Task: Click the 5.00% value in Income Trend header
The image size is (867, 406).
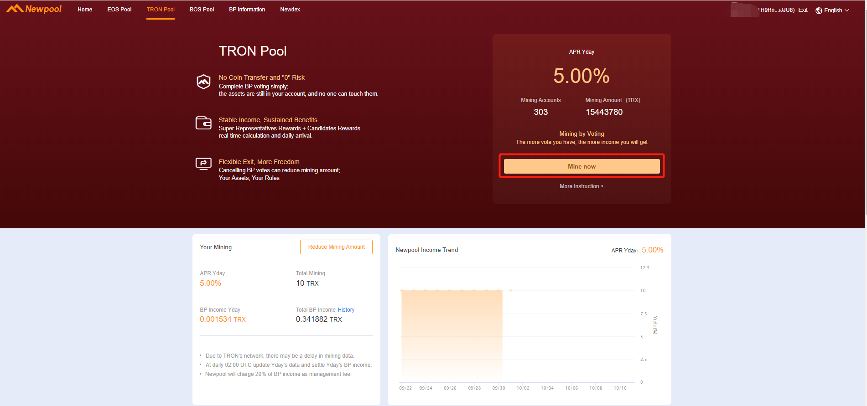Action: (x=652, y=250)
